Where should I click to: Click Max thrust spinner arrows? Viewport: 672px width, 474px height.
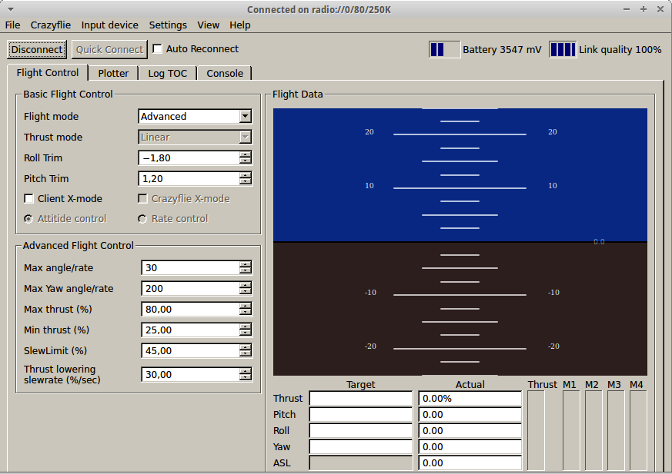click(246, 310)
